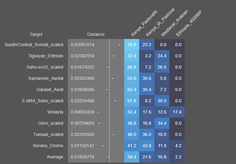The image size is (236, 164).
Task: Select the Average row label
Action: pyautogui.click(x=55, y=157)
